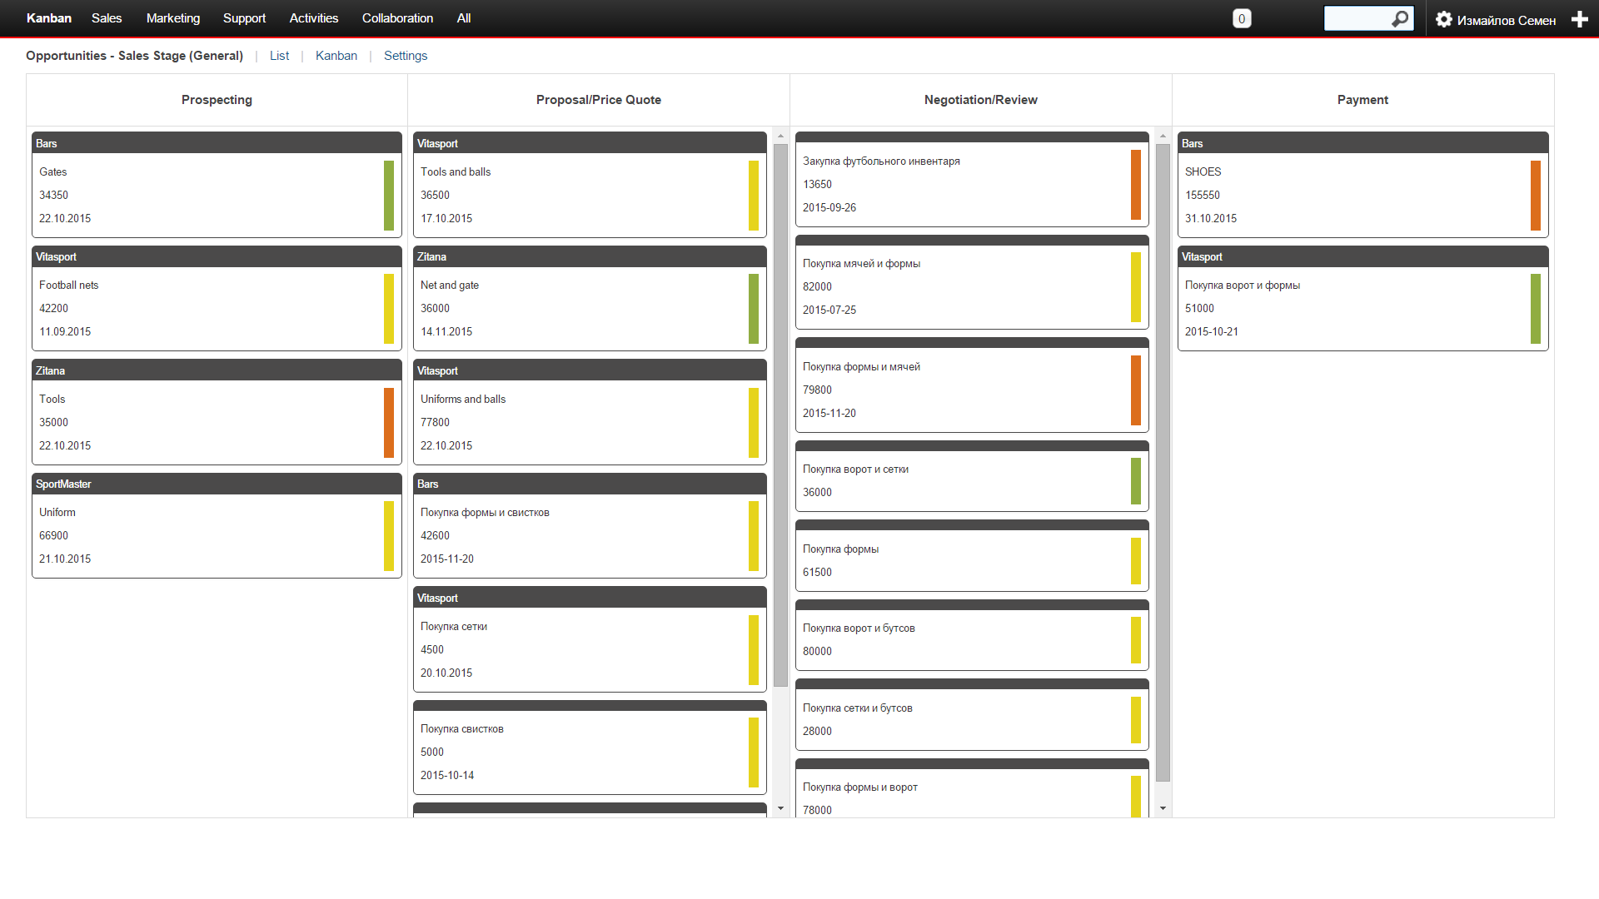Open Покупка мячей и формы card
The width and height of the screenshot is (1599, 899).
[972, 282]
